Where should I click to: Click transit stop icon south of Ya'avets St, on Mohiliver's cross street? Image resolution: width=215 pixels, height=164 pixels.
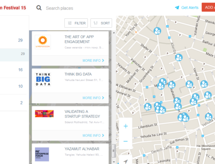147,87
